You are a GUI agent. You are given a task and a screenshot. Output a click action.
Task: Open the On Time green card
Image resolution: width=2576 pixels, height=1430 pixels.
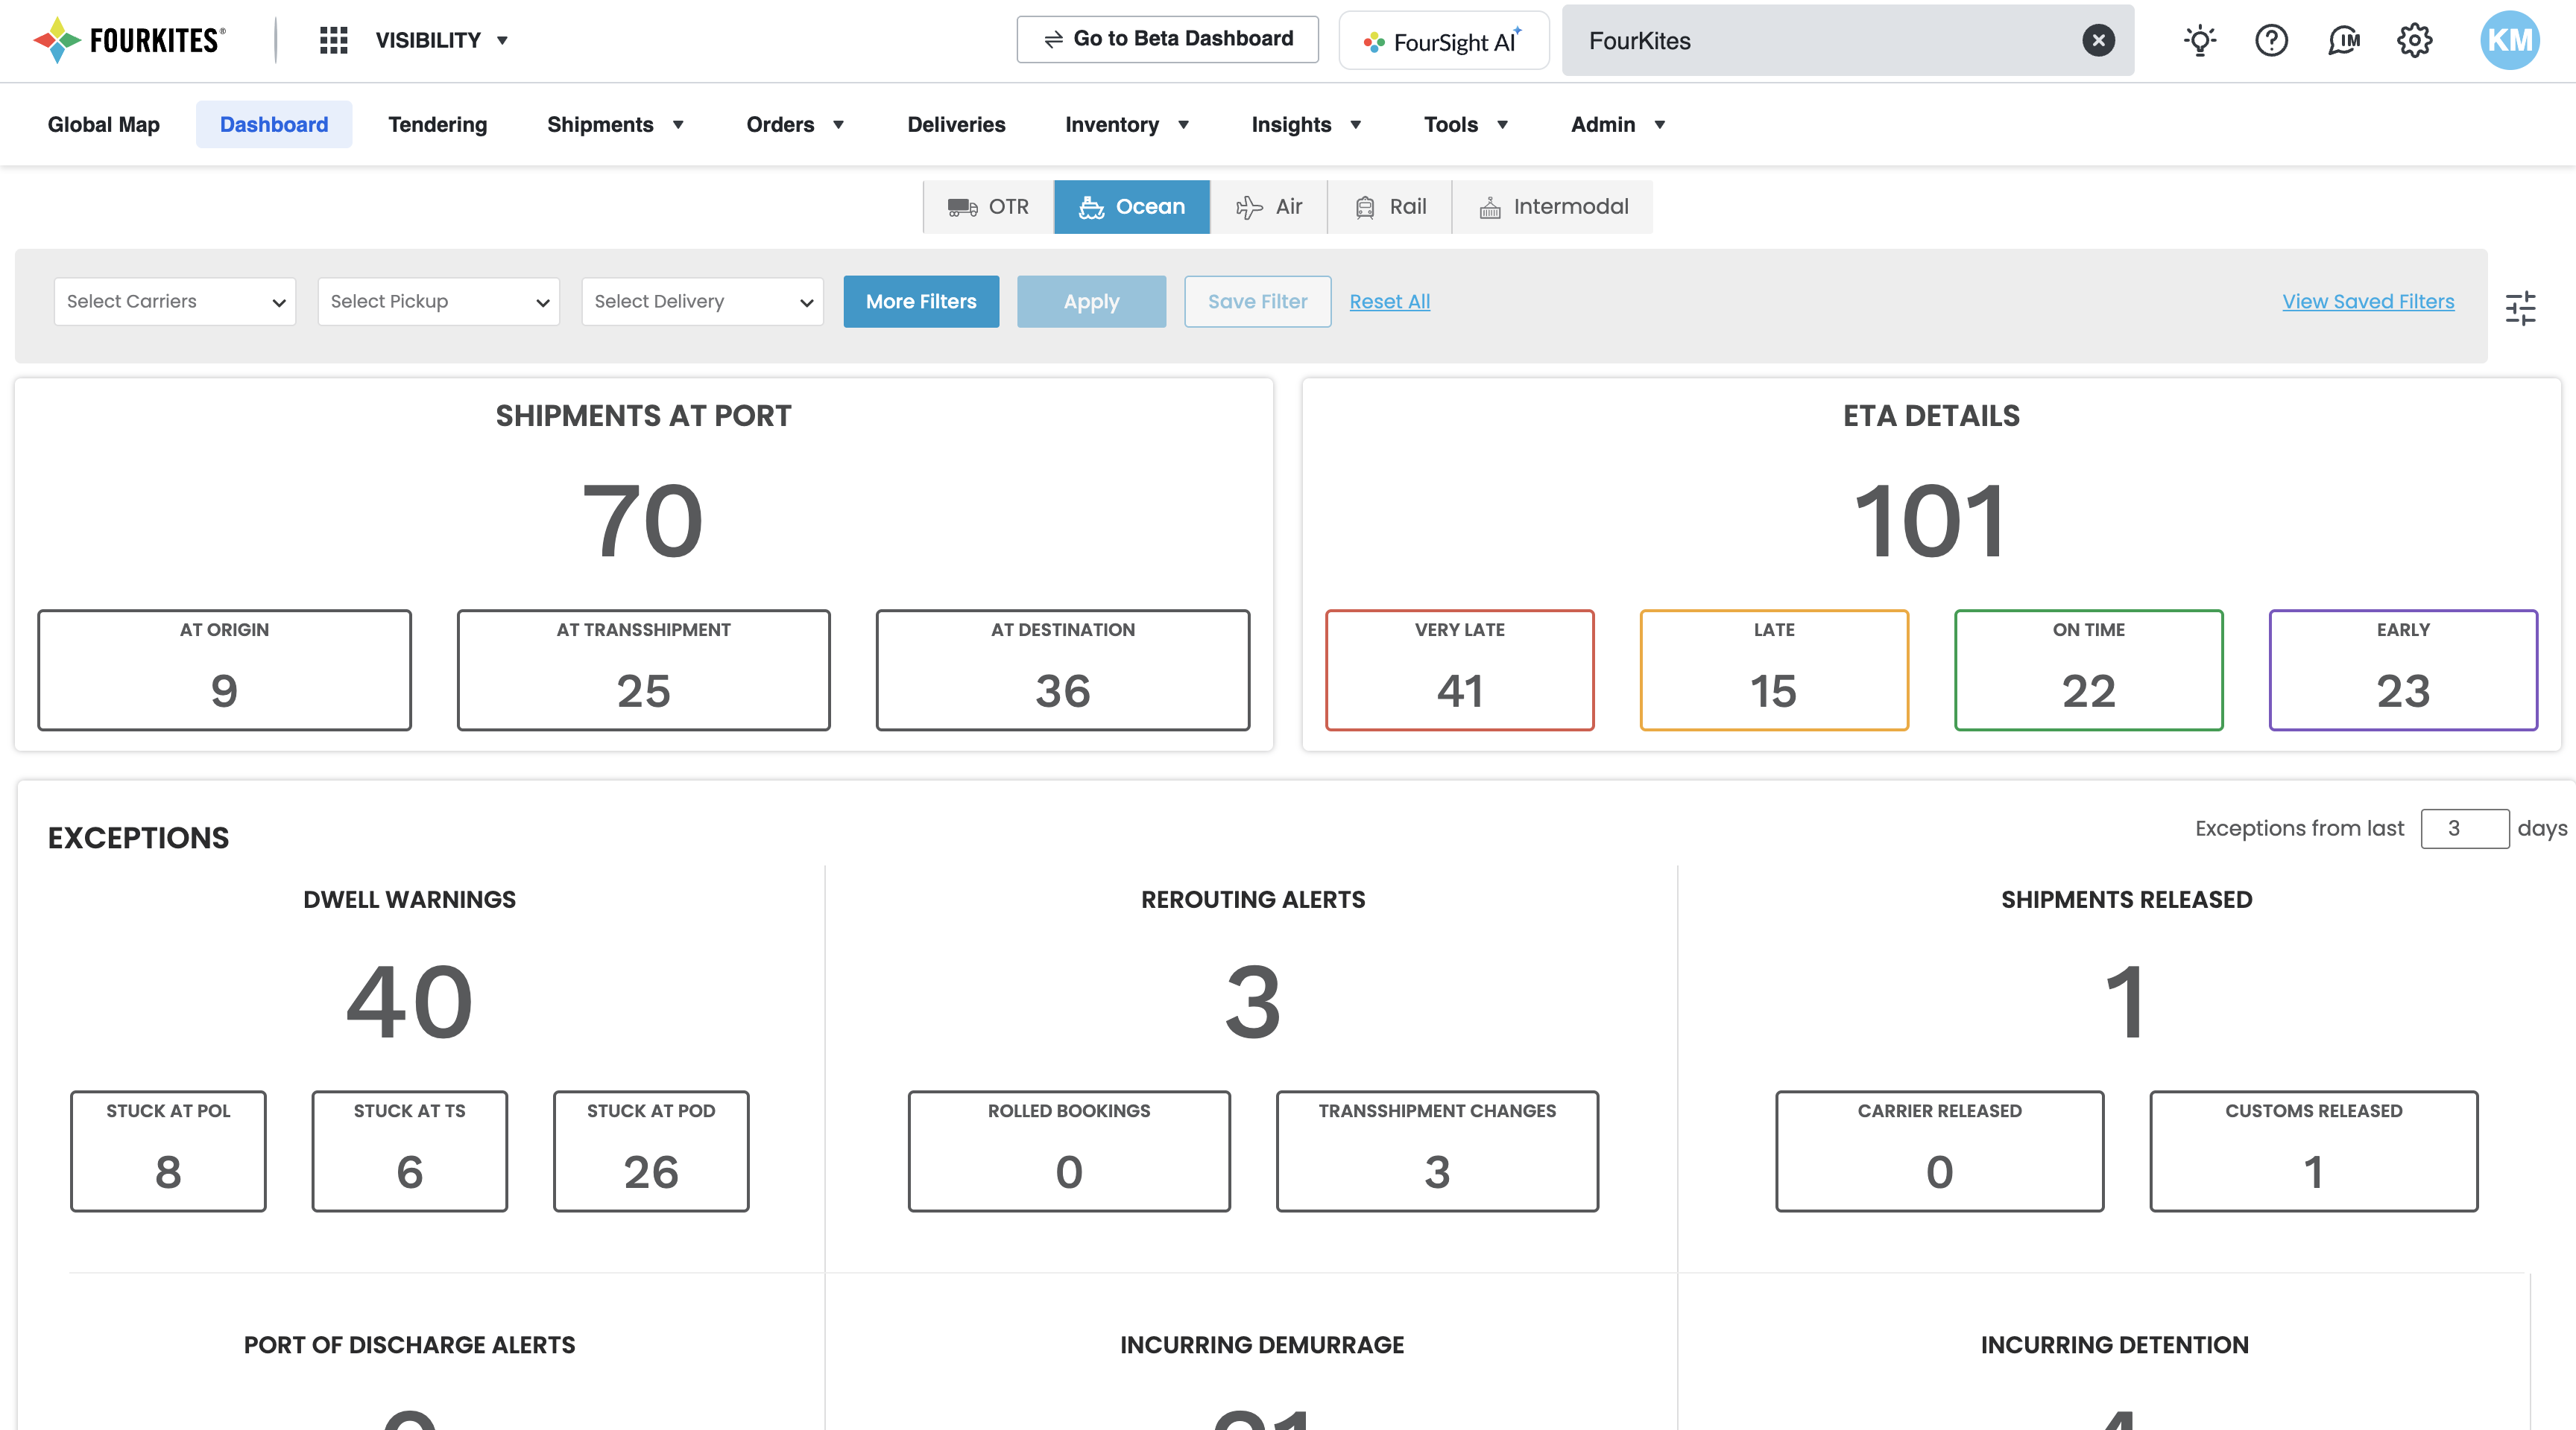point(2088,670)
